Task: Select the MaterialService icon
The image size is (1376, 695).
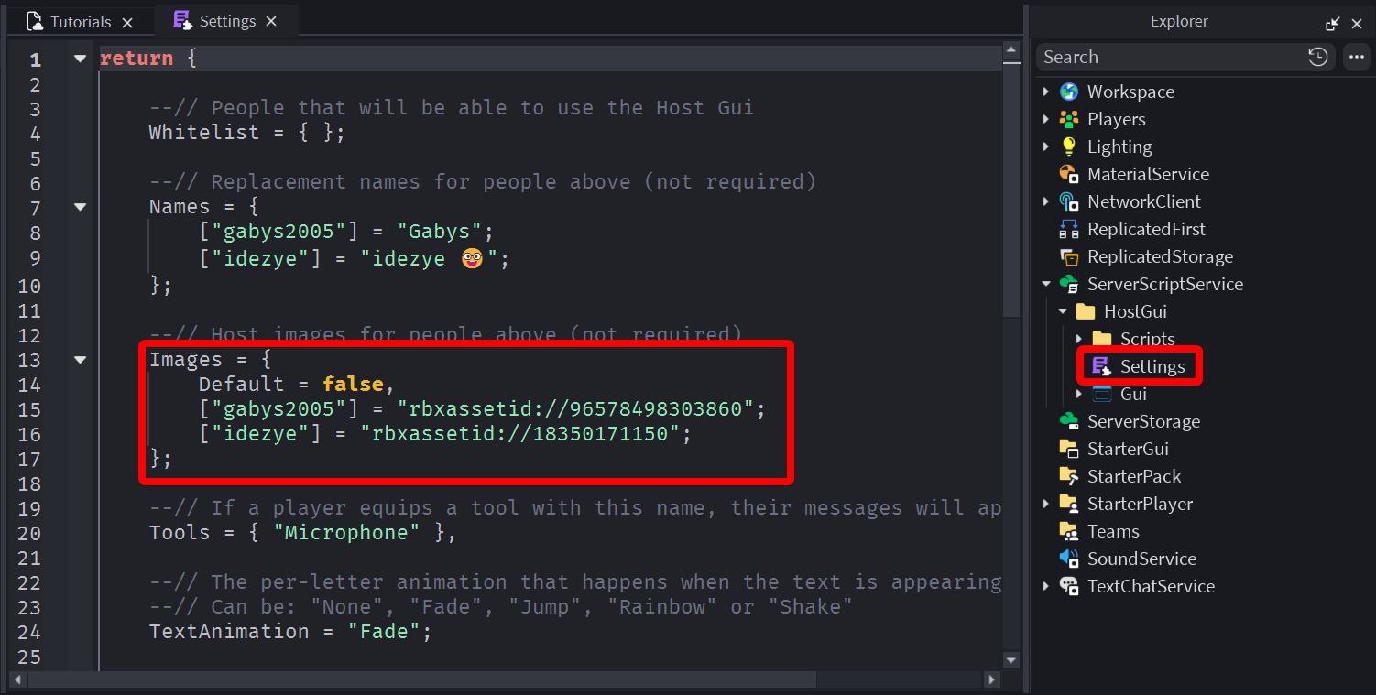Action: click(1068, 174)
